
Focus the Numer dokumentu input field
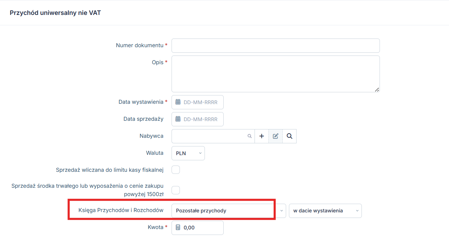pos(275,45)
